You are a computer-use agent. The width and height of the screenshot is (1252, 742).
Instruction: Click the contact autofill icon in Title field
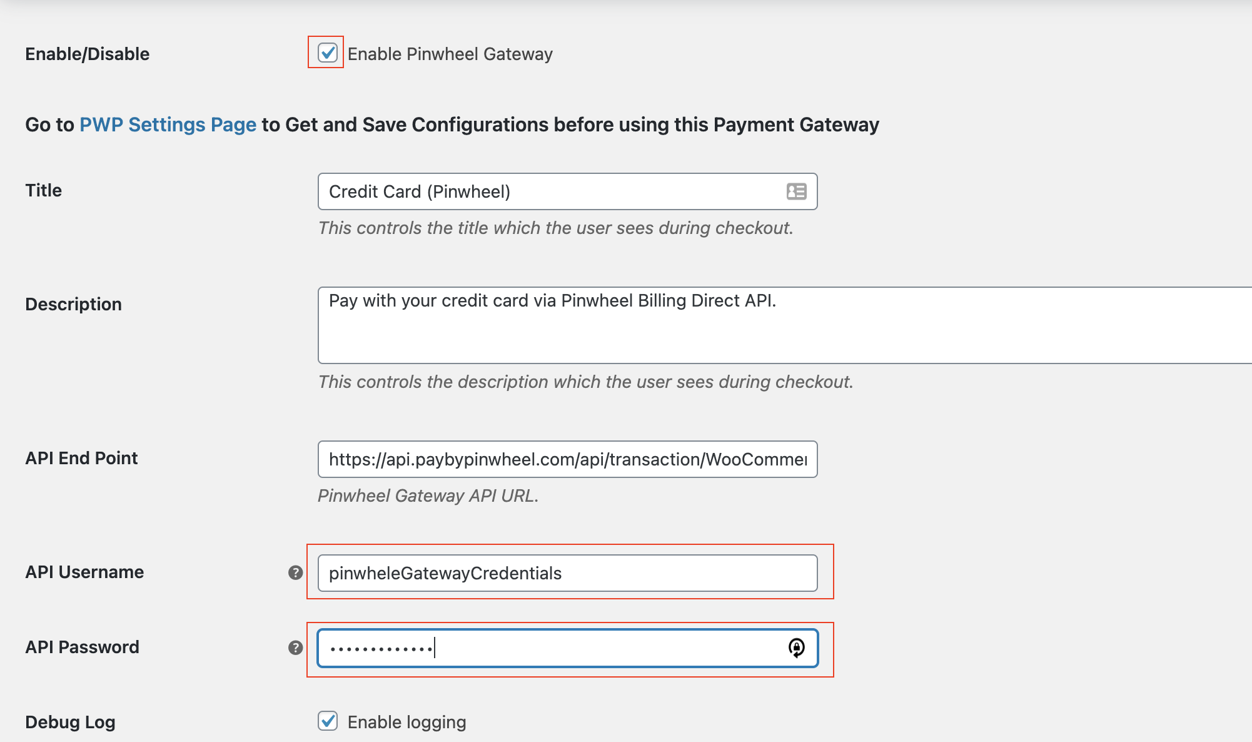(796, 191)
